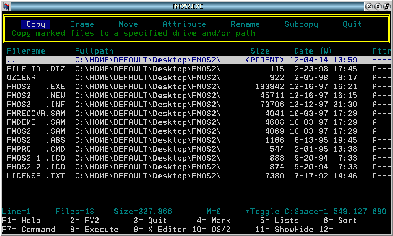Choose the Rename menu command

[245, 24]
